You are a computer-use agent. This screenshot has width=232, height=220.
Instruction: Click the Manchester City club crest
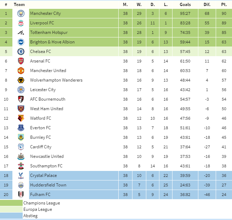point(21,13)
